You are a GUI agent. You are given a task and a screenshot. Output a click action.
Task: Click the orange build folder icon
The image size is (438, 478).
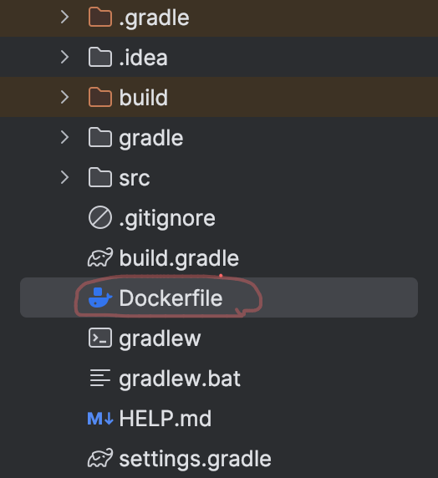point(100,97)
